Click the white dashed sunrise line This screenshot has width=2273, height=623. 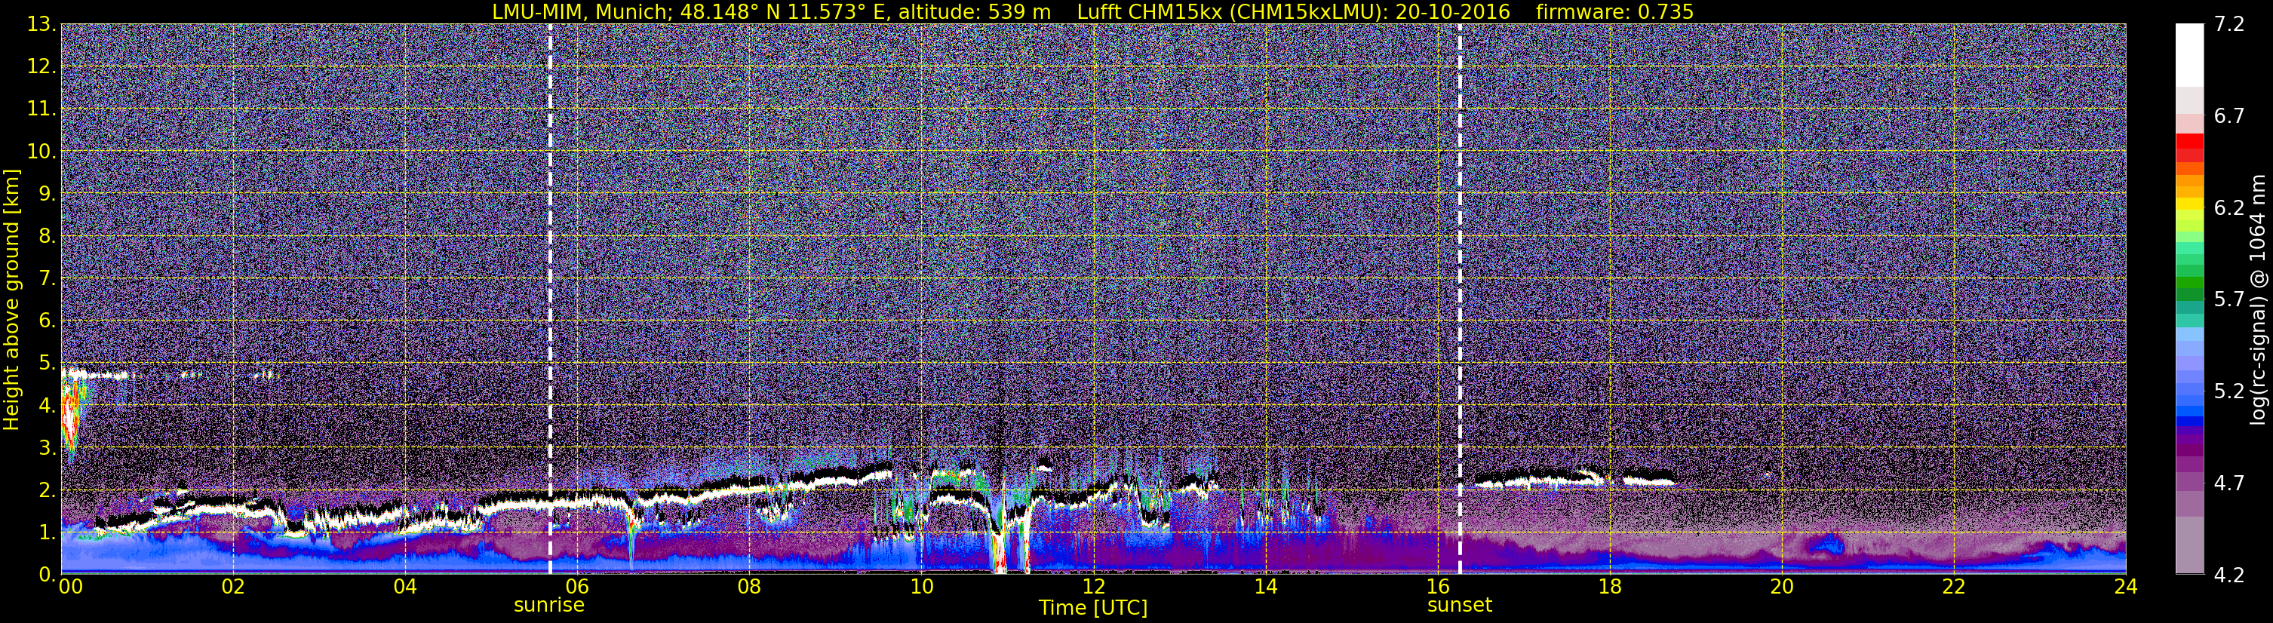coord(550,299)
